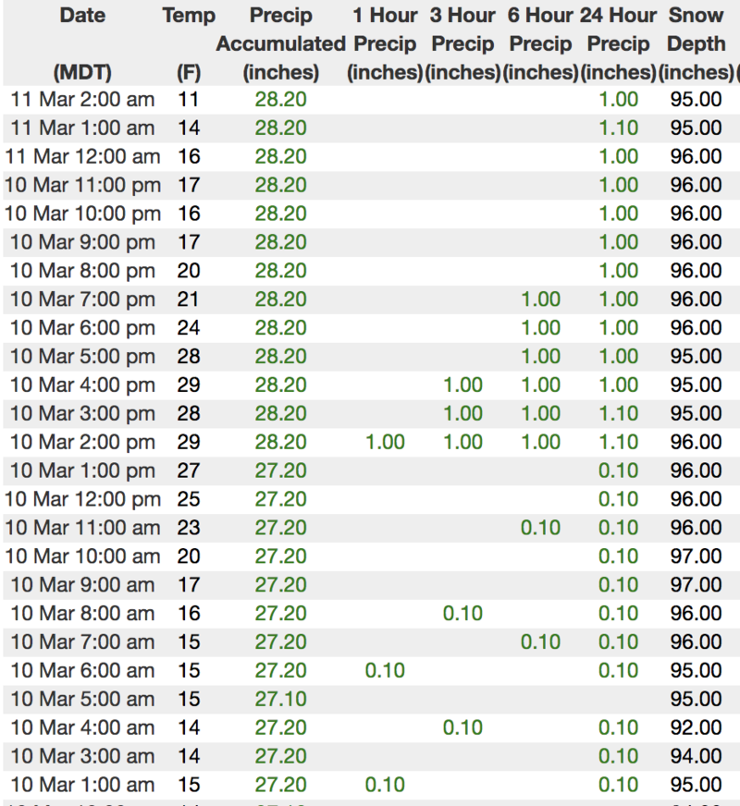Click the Temp (F) column header
740x806 pixels.
[x=189, y=43]
